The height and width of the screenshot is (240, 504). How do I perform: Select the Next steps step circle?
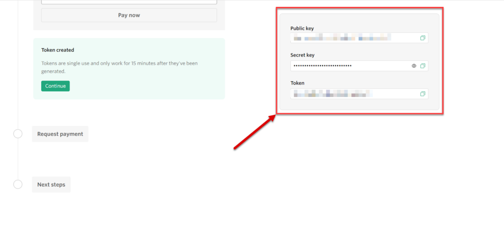(x=18, y=184)
